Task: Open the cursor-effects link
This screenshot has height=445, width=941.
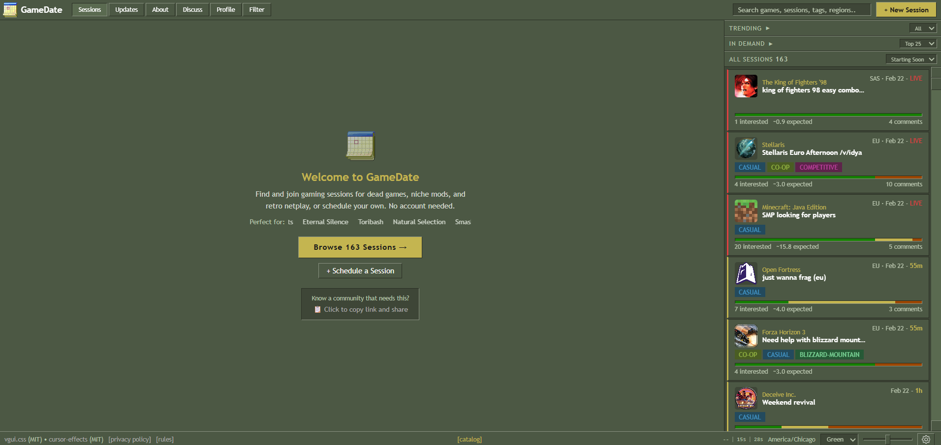Action: [x=68, y=440]
